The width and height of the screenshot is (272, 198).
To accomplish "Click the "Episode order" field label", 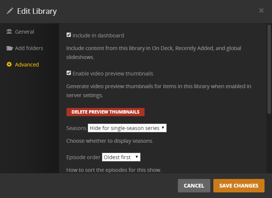I will 83,157.
